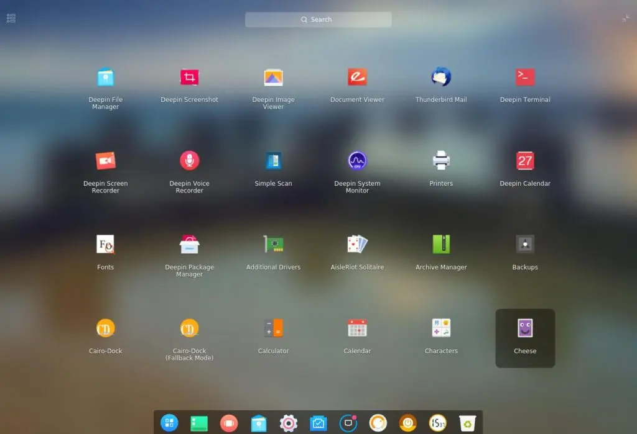
Task: Open multitasking view from dock
Action: point(229,423)
